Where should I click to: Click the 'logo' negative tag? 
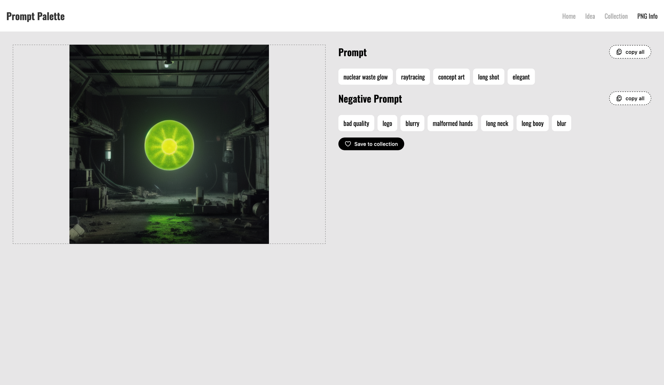(387, 123)
